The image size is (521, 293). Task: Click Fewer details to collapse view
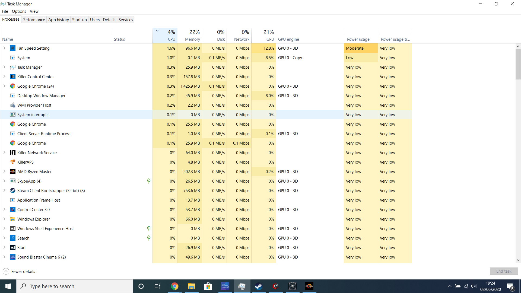[x=19, y=272]
